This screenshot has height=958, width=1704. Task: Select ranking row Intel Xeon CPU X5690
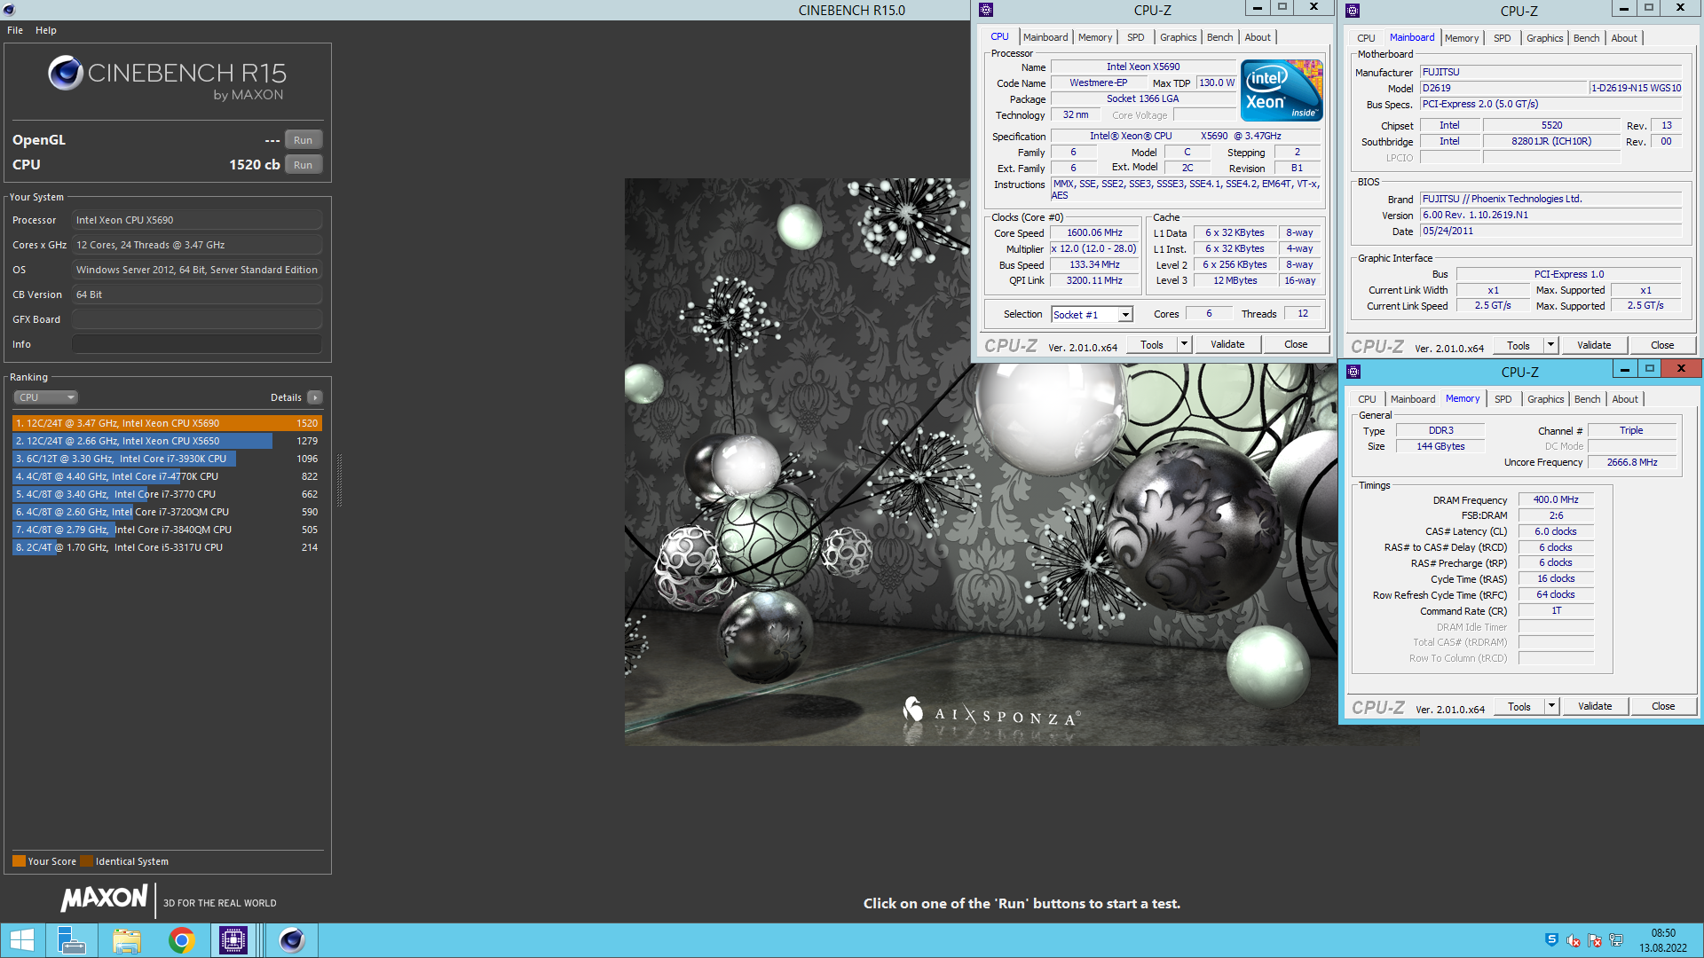pyautogui.click(x=167, y=423)
